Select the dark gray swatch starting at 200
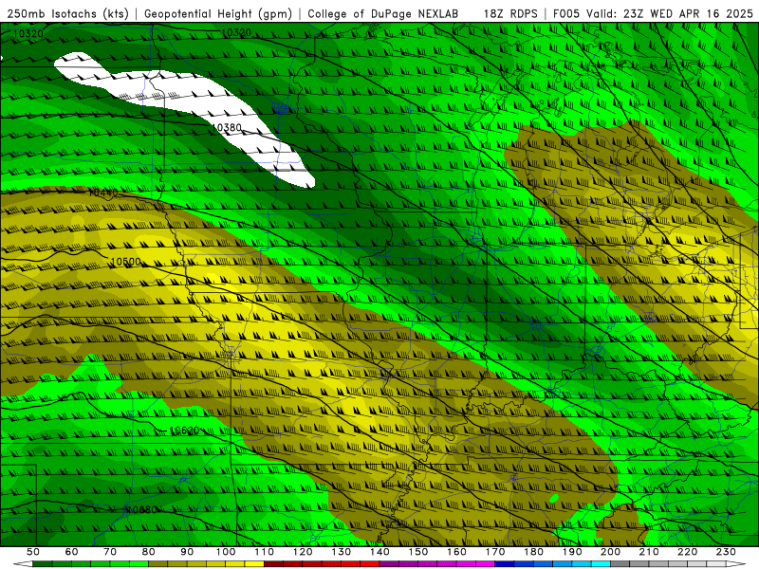 (620, 564)
